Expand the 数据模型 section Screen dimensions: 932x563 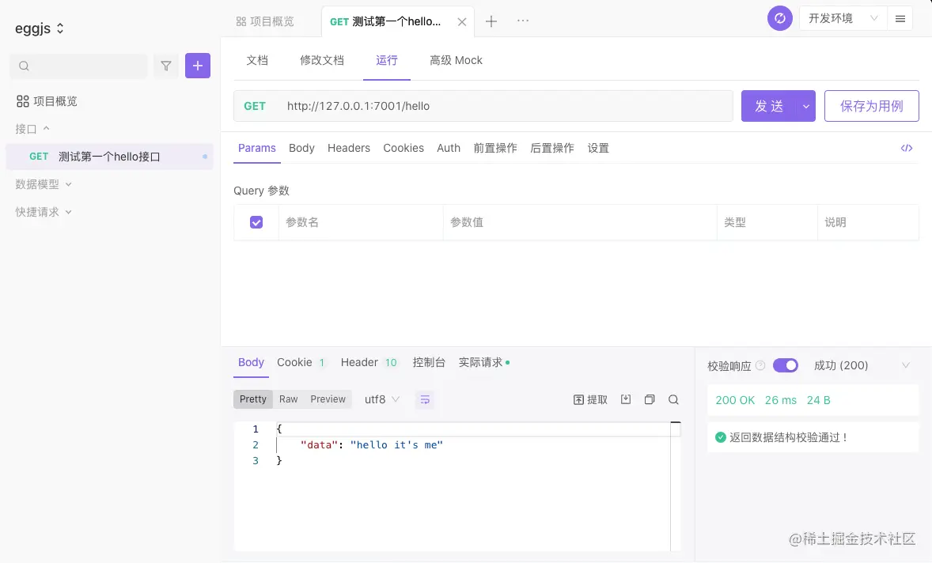(x=44, y=184)
